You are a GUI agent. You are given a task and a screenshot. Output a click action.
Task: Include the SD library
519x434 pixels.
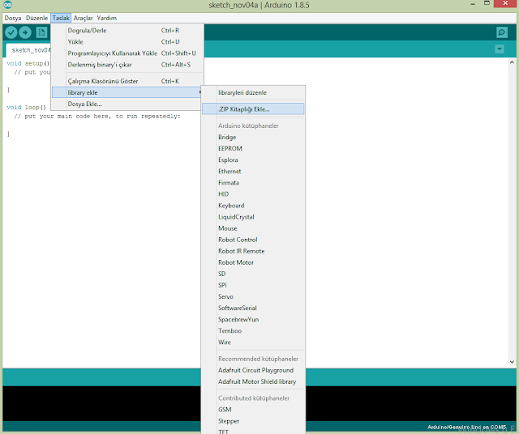pos(253,274)
